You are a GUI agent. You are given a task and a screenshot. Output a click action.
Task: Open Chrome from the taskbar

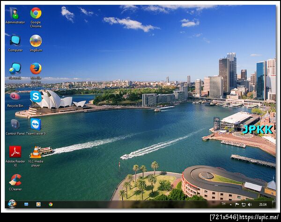(x=51, y=204)
